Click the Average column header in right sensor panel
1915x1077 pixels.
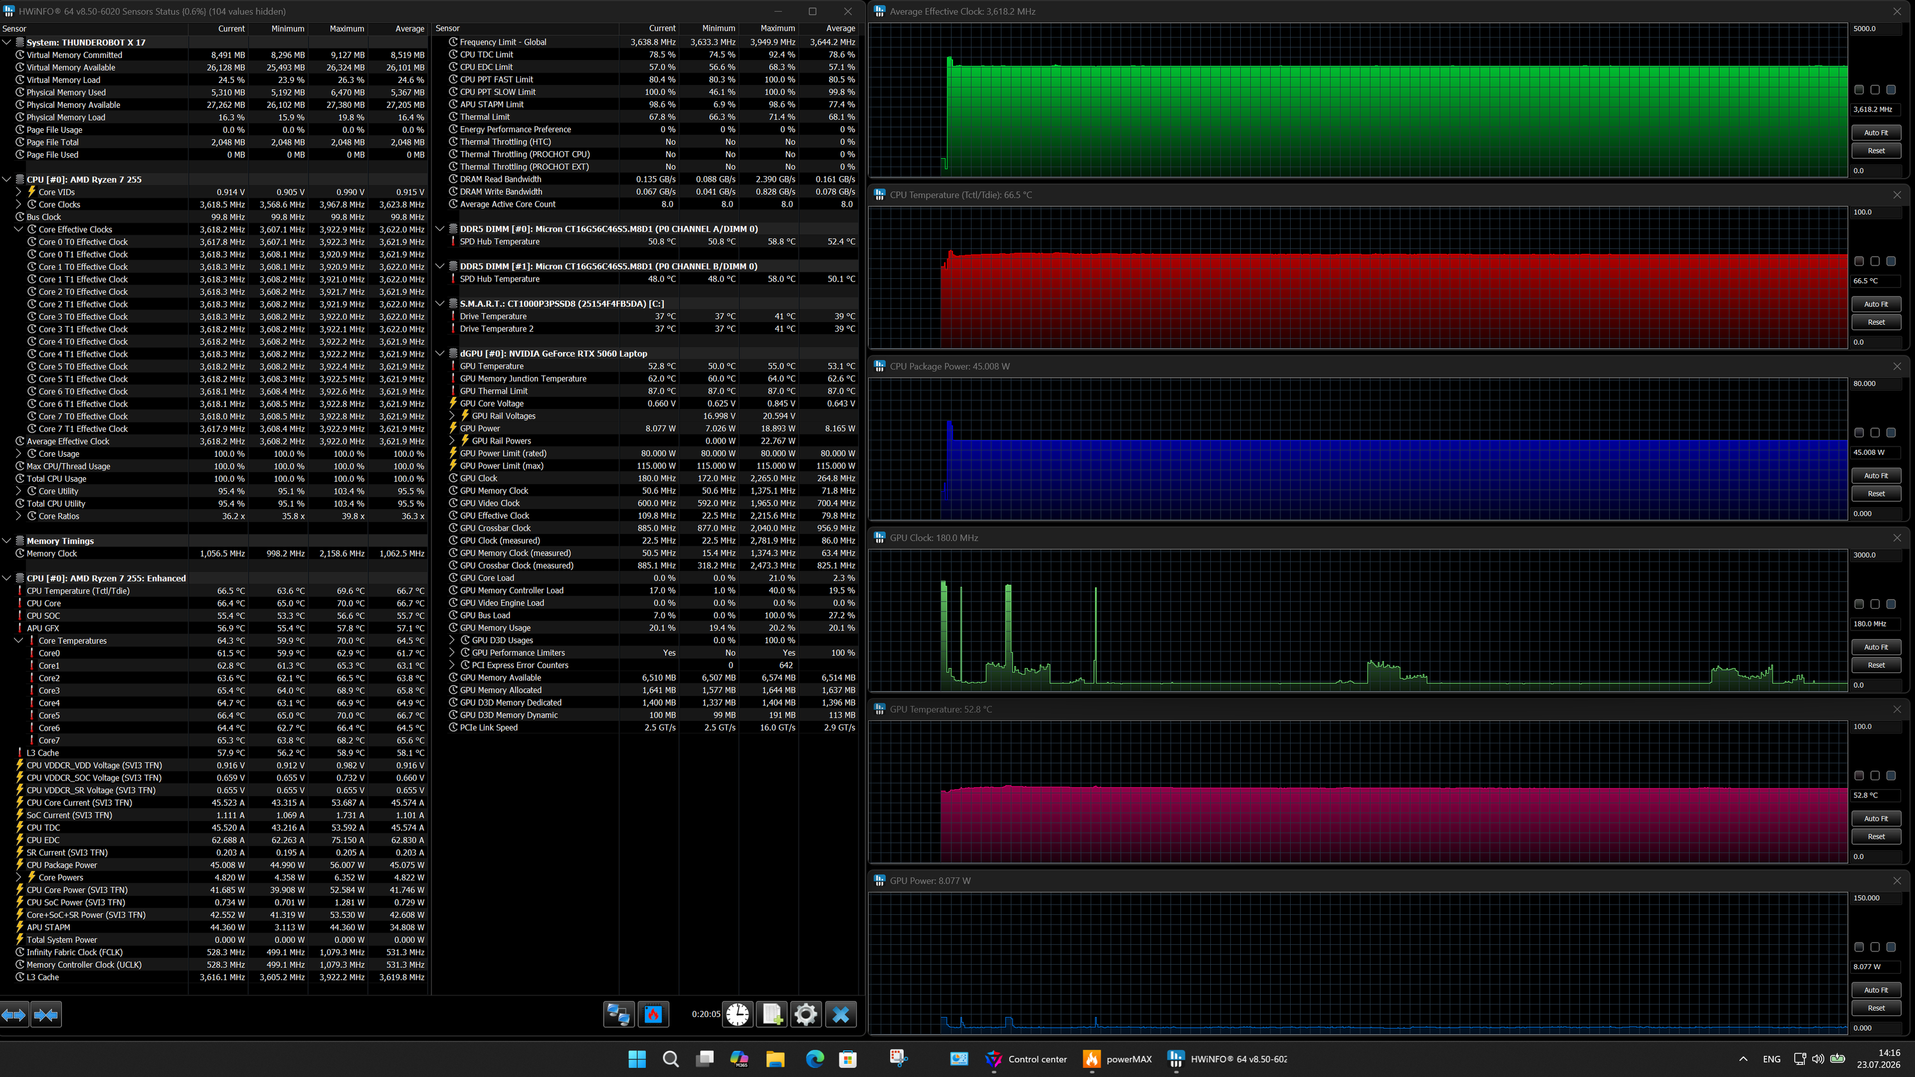828,28
